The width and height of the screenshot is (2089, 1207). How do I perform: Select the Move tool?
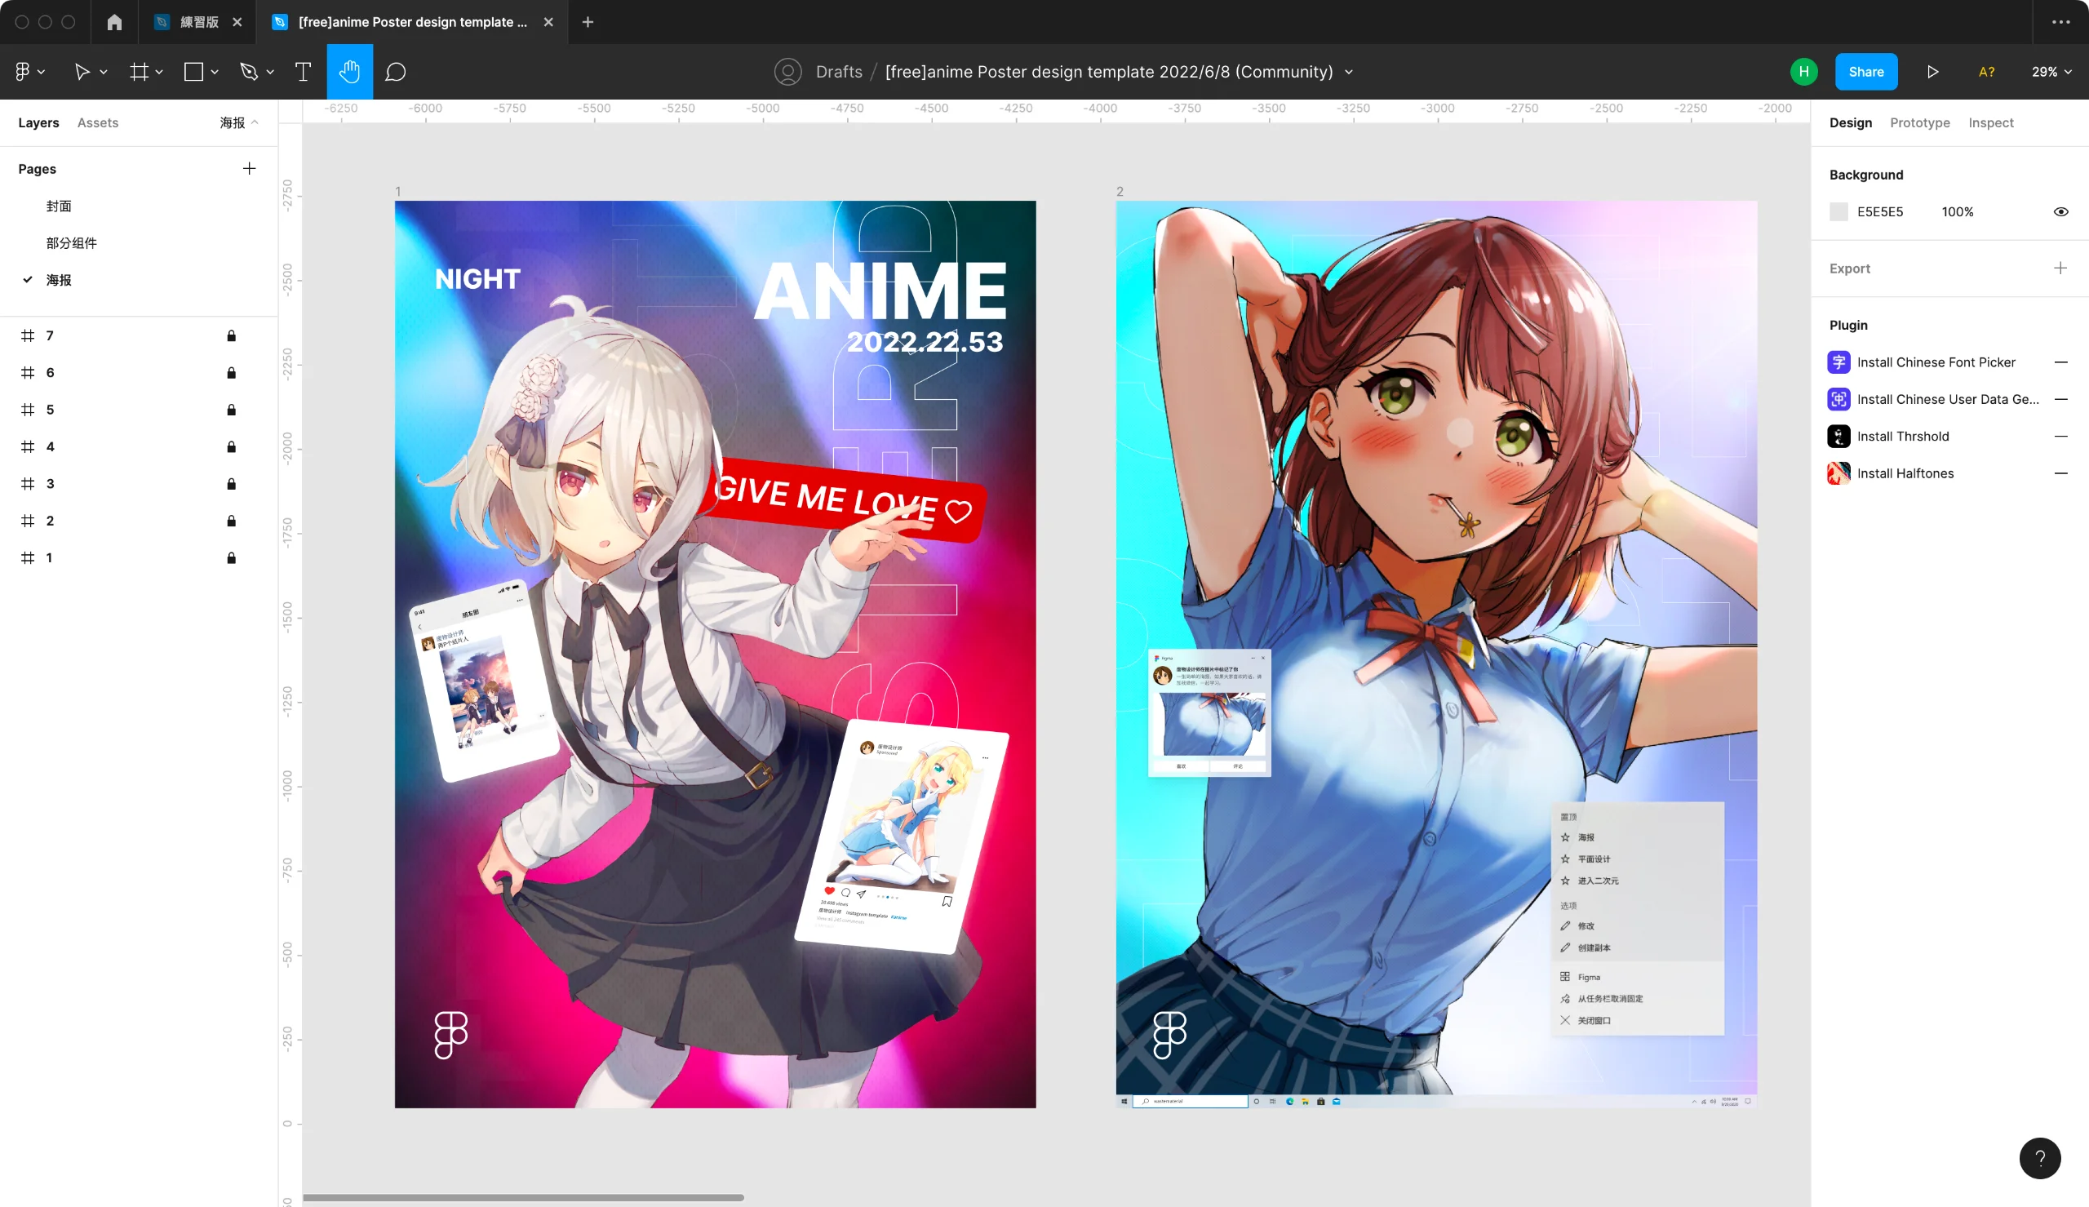[82, 72]
